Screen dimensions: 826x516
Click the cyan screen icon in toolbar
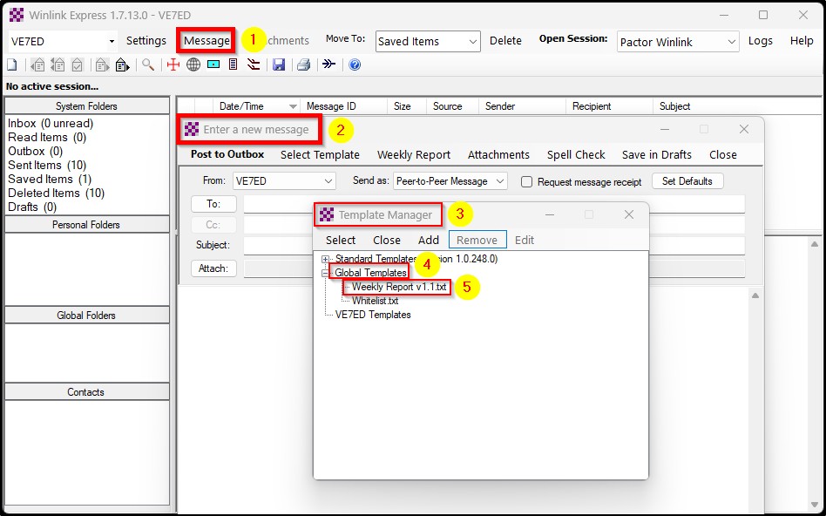213,64
